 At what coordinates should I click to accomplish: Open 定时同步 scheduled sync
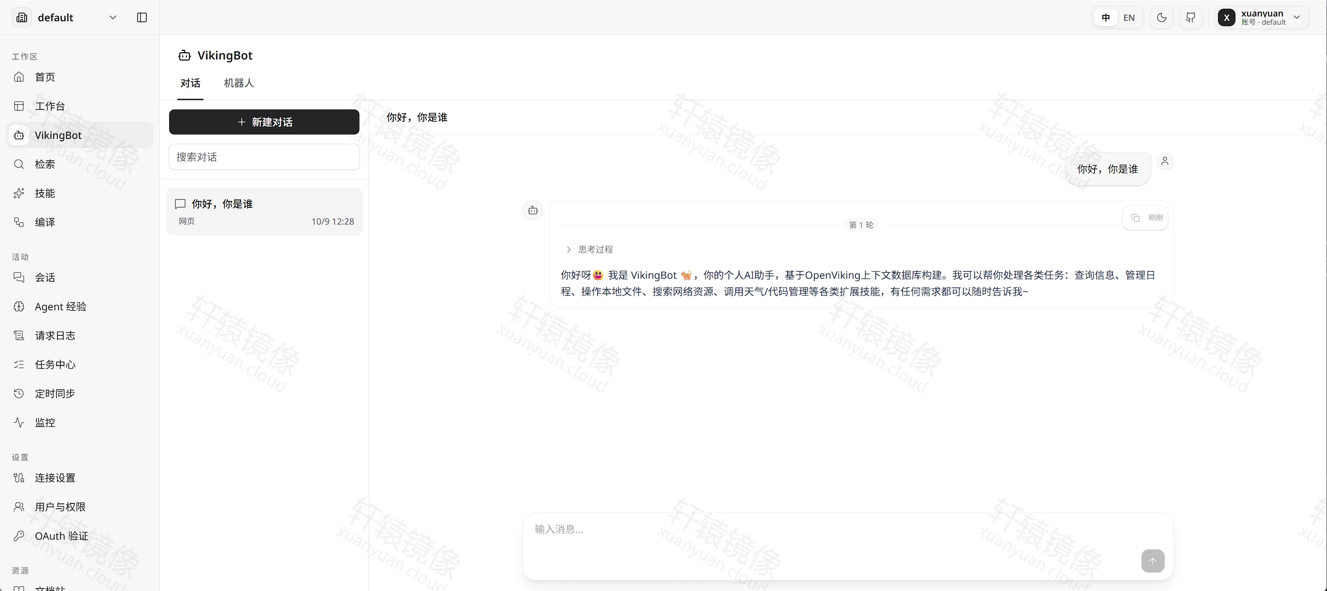pyautogui.click(x=80, y=394)
